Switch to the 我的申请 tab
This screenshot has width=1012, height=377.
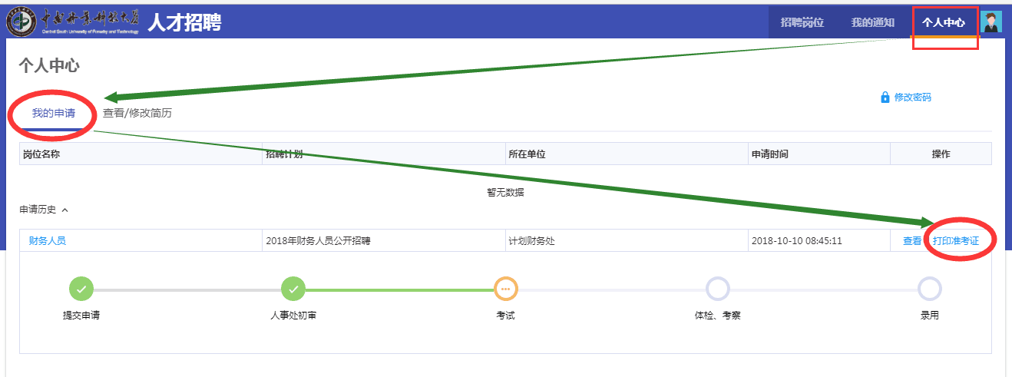pos(54,113)
